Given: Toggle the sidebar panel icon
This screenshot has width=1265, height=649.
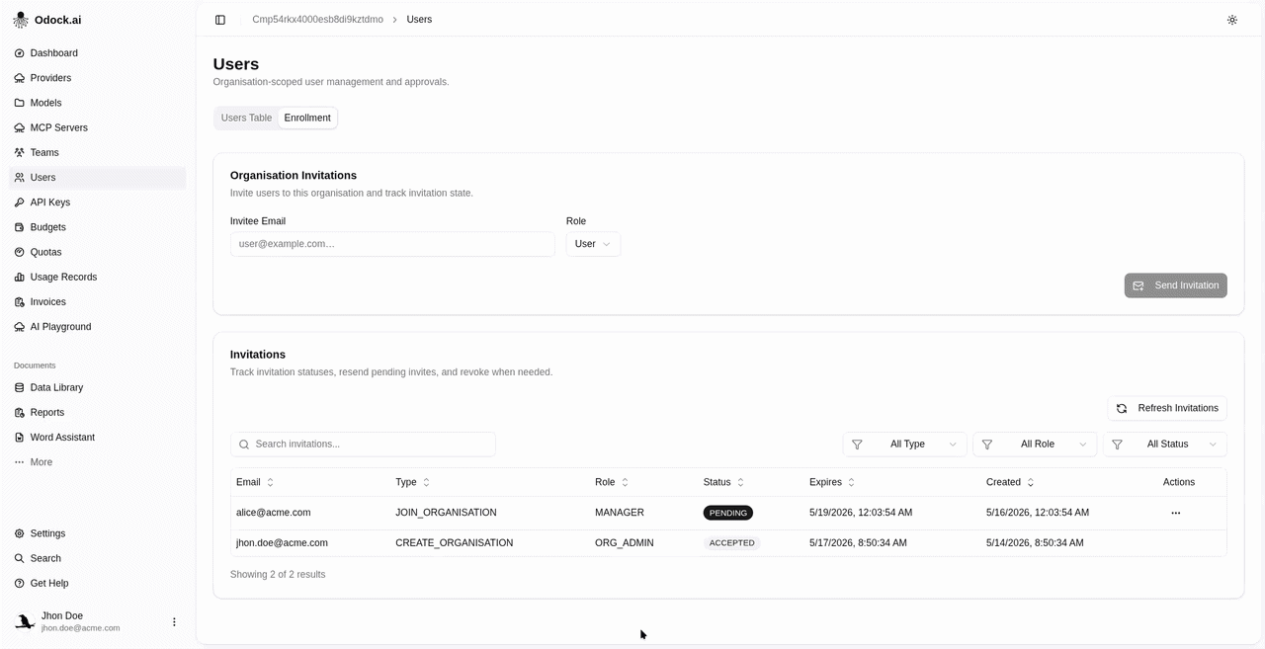Looking at the screenshot, I should 220,20.
